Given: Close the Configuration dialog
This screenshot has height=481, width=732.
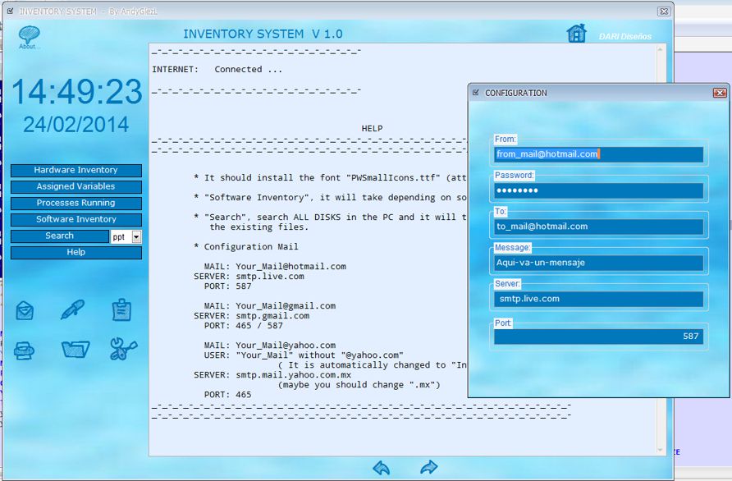Looking at the screenshot, I should point(720,93).
